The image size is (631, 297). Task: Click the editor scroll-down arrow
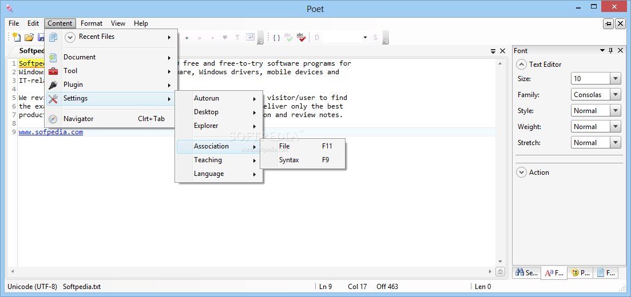pyautogui.click(x=500, y=261)
